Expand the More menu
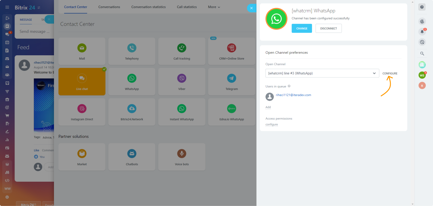Screen dimensions: 433x206 click(214, 7)
